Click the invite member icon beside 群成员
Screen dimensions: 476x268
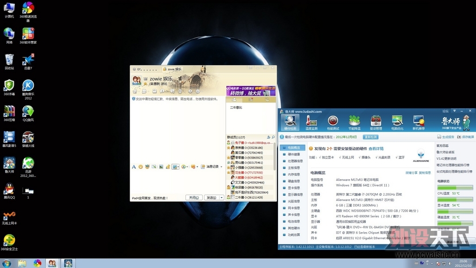tap(268, 137)
